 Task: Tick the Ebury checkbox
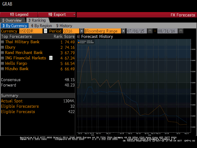point(2,47)
